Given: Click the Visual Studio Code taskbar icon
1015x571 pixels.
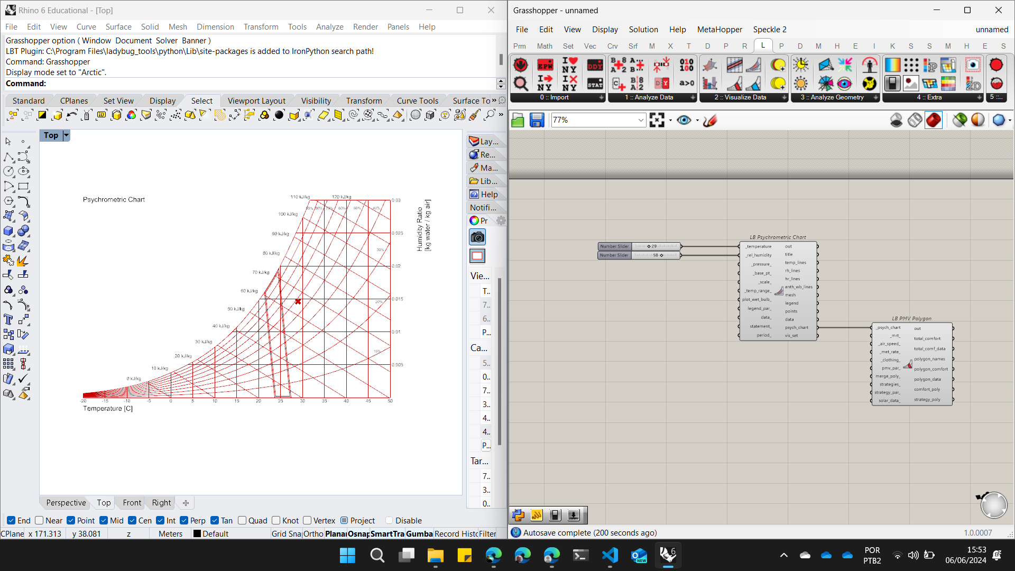Looking at the screenshot, I should coord(610,555).
